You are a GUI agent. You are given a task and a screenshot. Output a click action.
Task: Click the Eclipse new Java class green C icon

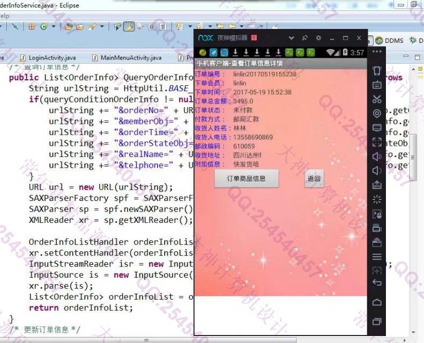44,26
